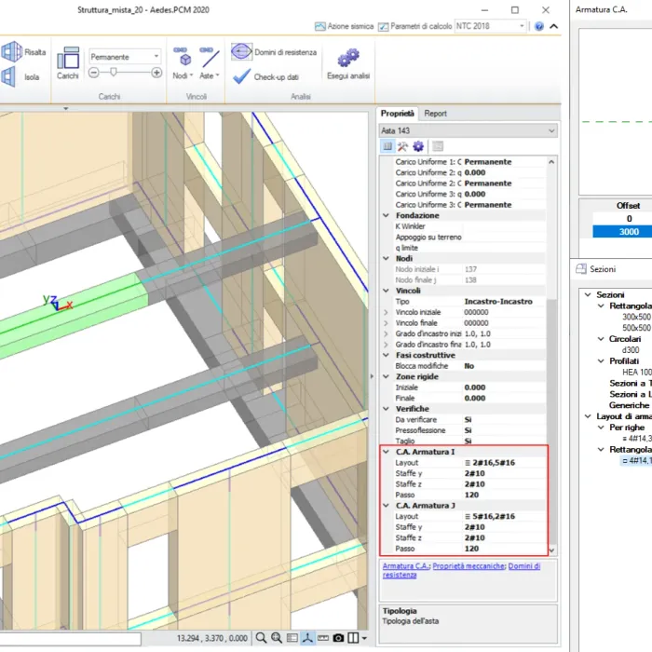Click the Parametri di calcolo icon
Screen dimensions: 652x652
point(383,27)
